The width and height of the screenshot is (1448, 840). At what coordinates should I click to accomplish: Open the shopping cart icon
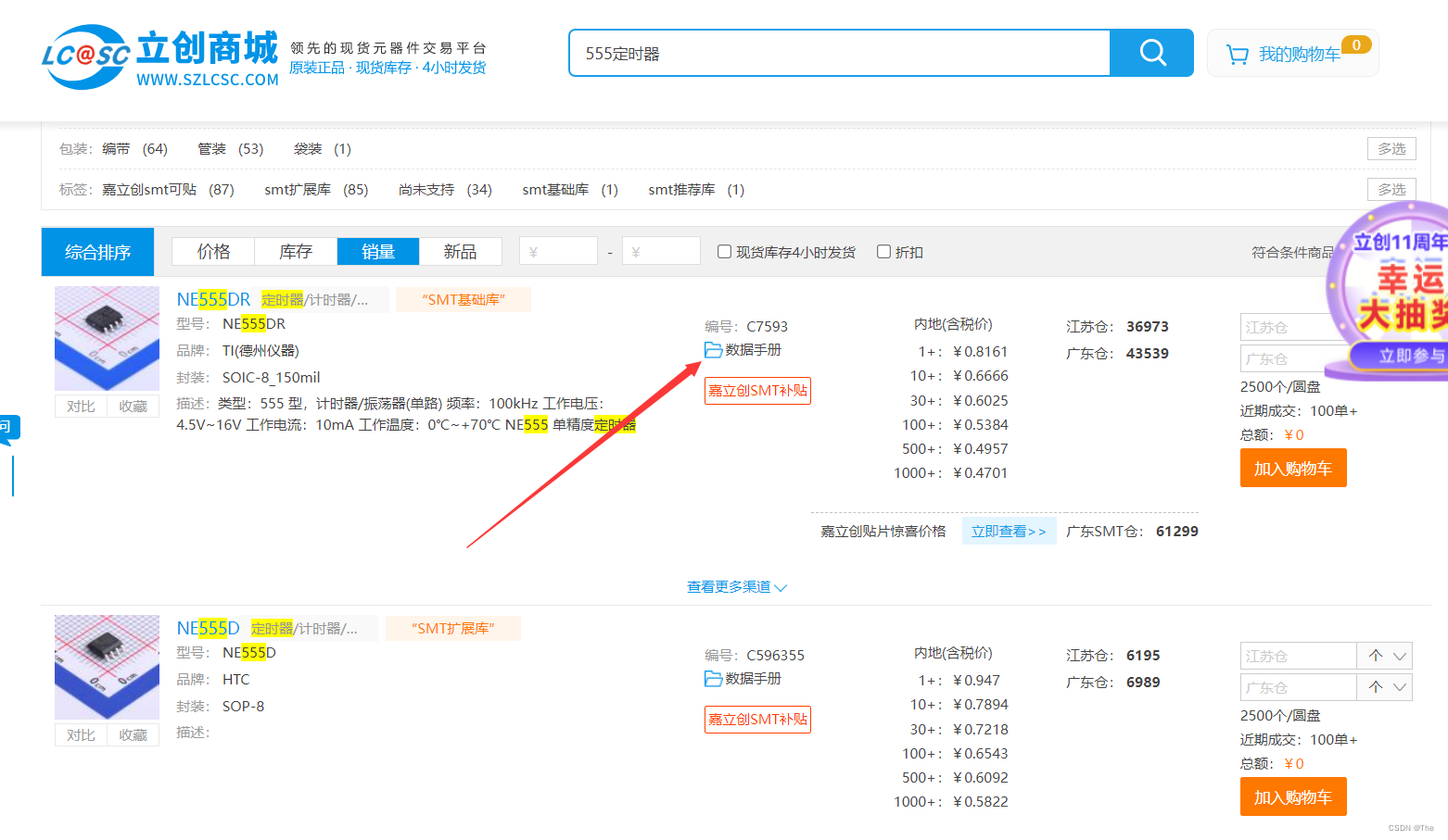click(x=1237, y=55)
